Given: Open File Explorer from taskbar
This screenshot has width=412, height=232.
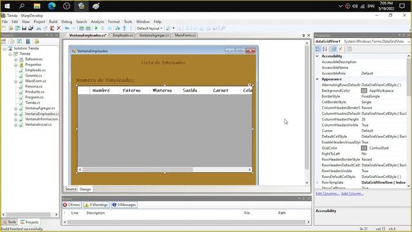Looking at the screenshot, I should click(x=37, y=6).
